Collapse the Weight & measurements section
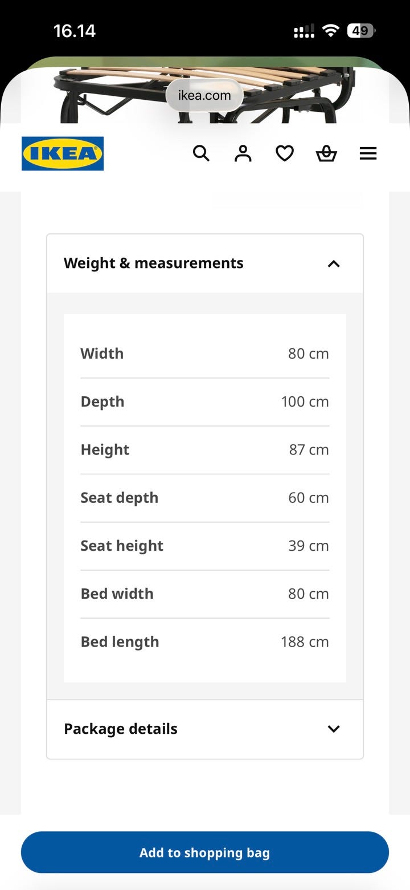The image size is (410, 890). [205, 263]
